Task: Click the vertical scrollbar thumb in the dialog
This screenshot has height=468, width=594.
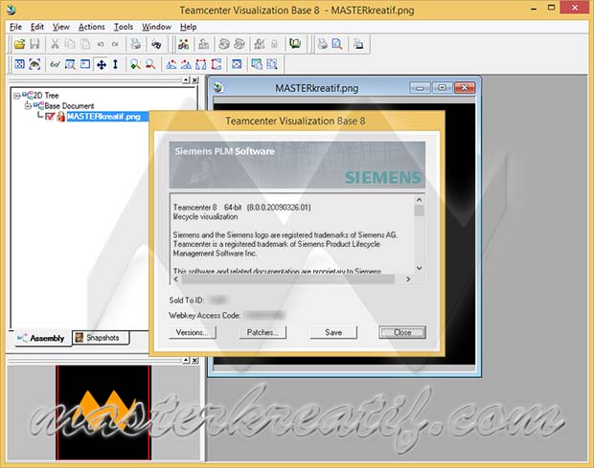Action: click(x=419, y=211)
